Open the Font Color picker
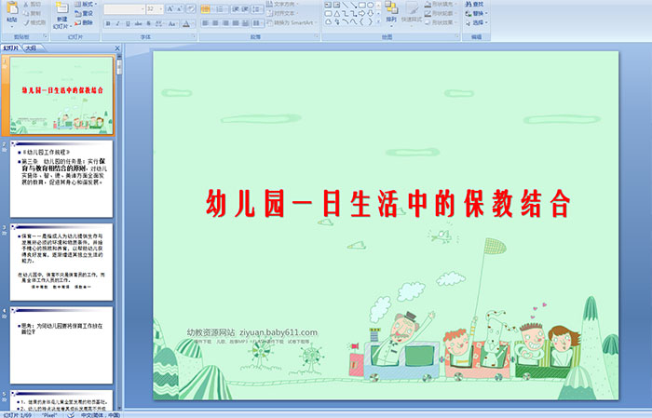 tap(188, 23)
